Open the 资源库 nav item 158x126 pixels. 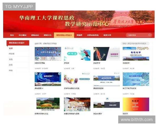pos(79,35)
